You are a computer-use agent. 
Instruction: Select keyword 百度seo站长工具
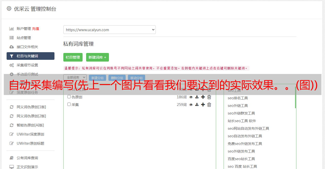click(241, 159)
